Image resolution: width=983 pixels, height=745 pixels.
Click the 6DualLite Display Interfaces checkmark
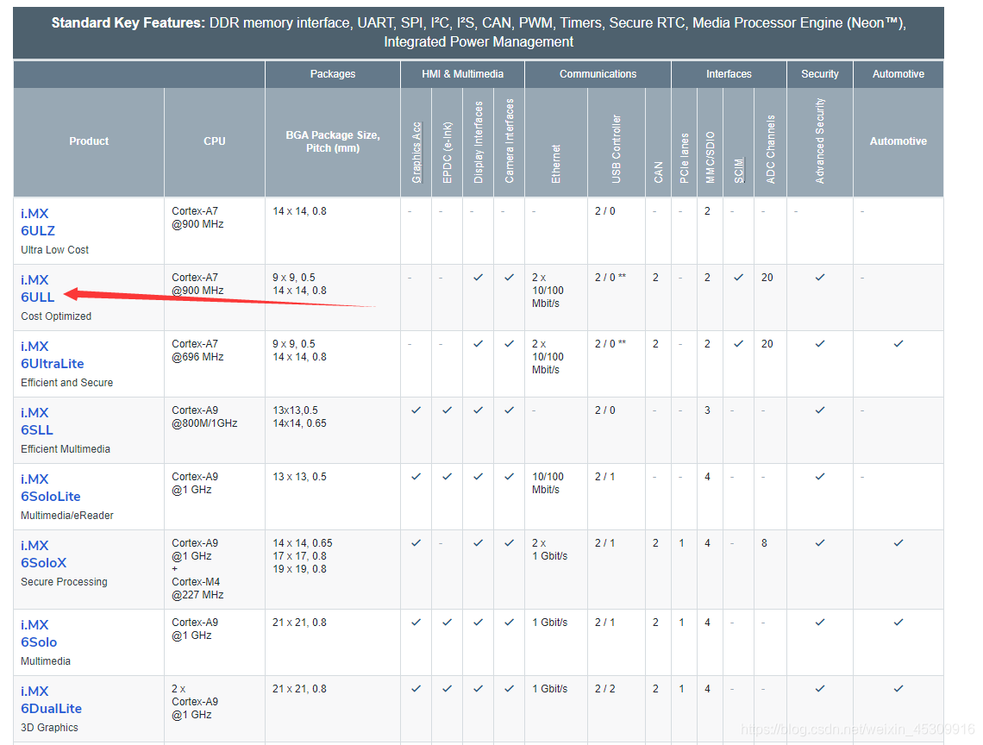[479, 689]
